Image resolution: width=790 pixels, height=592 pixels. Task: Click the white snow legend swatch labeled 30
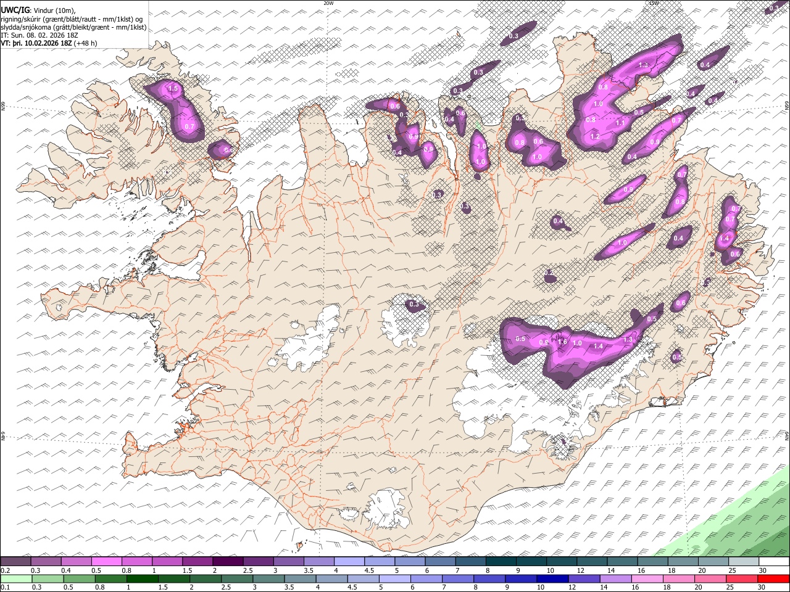pyautogui.click(x=775, y=562)
